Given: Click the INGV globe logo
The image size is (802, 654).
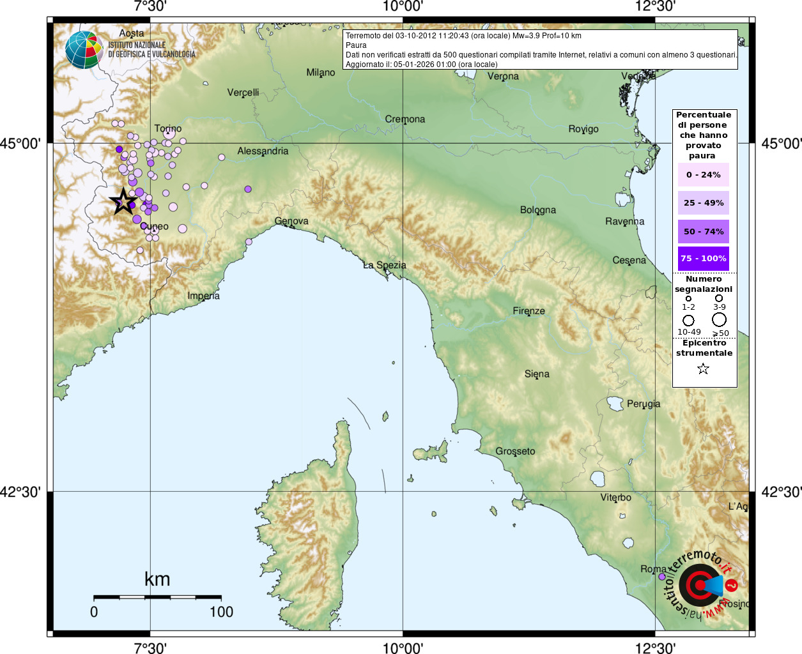Looking at the screenshot, I should (84, 50).
